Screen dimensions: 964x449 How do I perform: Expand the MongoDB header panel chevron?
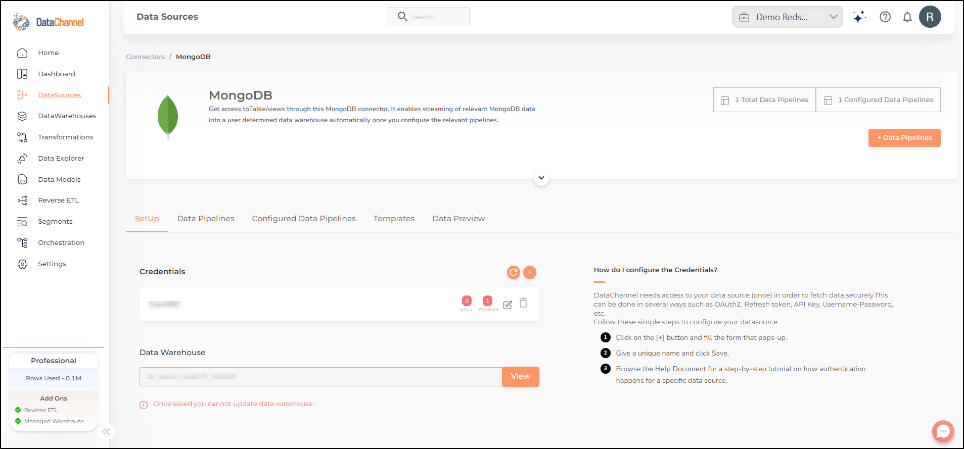click(x=541, y=178)
